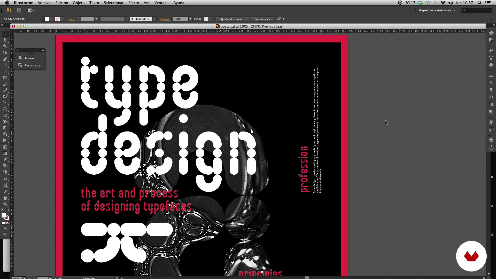The width and height of the screenshot is (496, 279).
Task: Open the Objeto menu
Action: (79, 3)
